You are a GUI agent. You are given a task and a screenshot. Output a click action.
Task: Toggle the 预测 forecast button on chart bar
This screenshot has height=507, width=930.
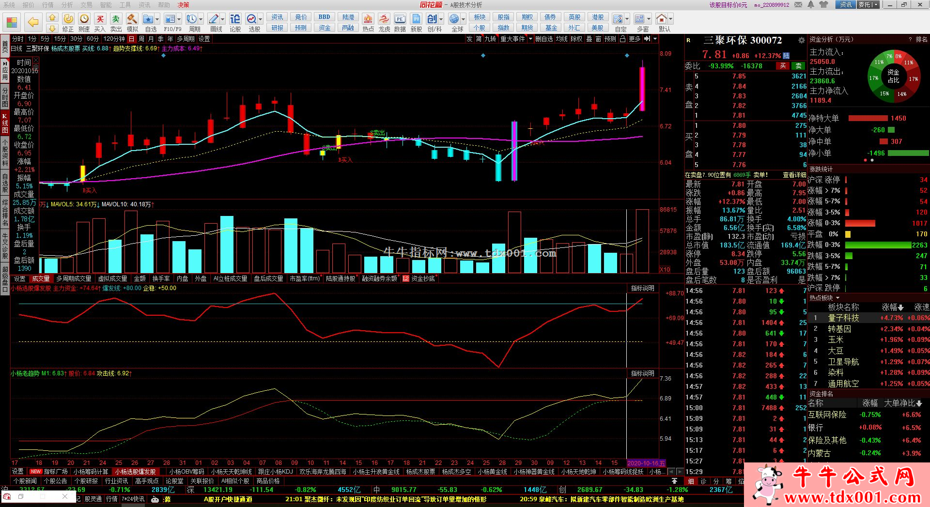610,39
